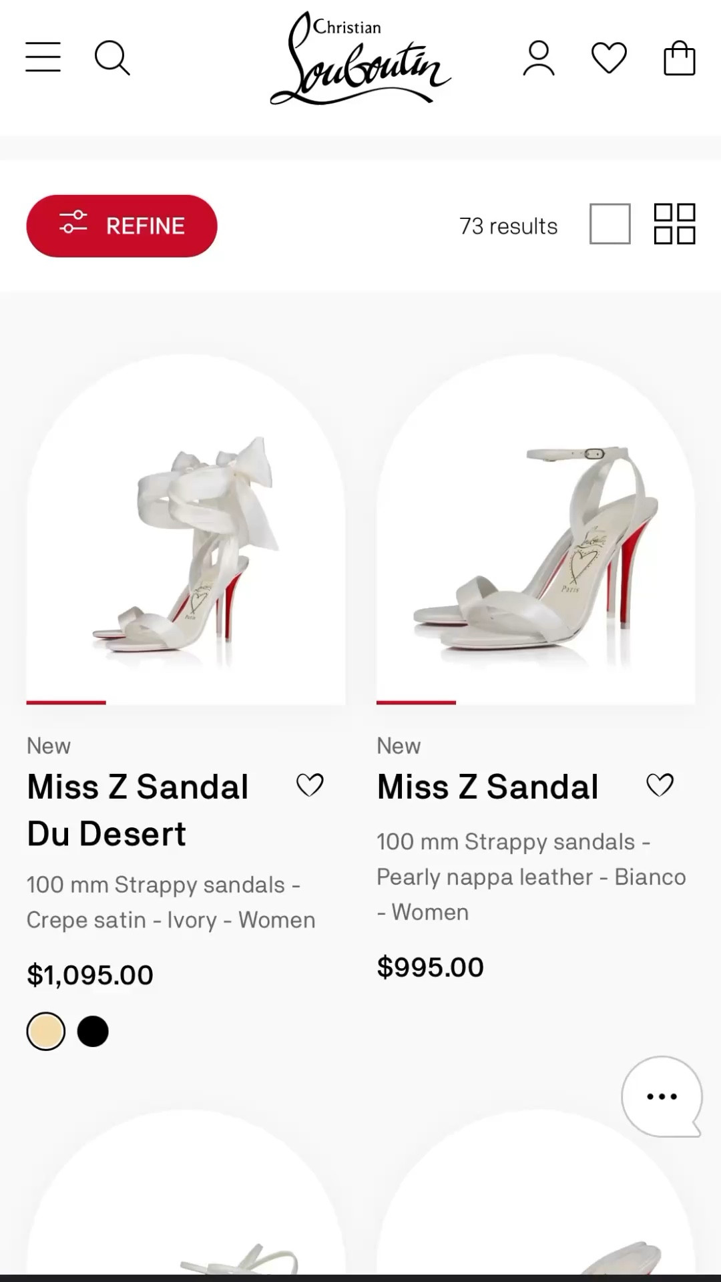
Task: View the bow-tie Du Desert sandal image
Action: click(186, 534)
